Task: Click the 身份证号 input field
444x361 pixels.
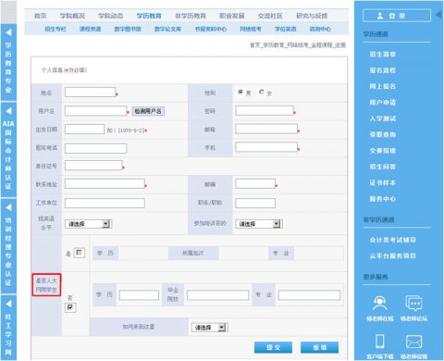Action: [x=93, y=166]
